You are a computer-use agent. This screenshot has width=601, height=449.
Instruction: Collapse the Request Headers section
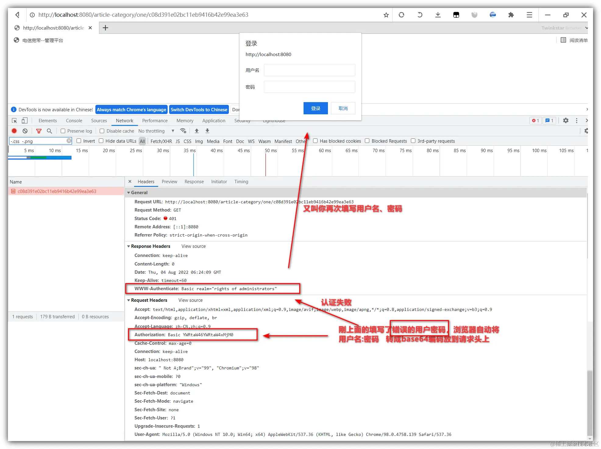(x=129, y=300)
